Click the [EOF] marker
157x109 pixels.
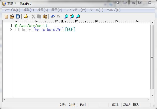click(70, 29)
